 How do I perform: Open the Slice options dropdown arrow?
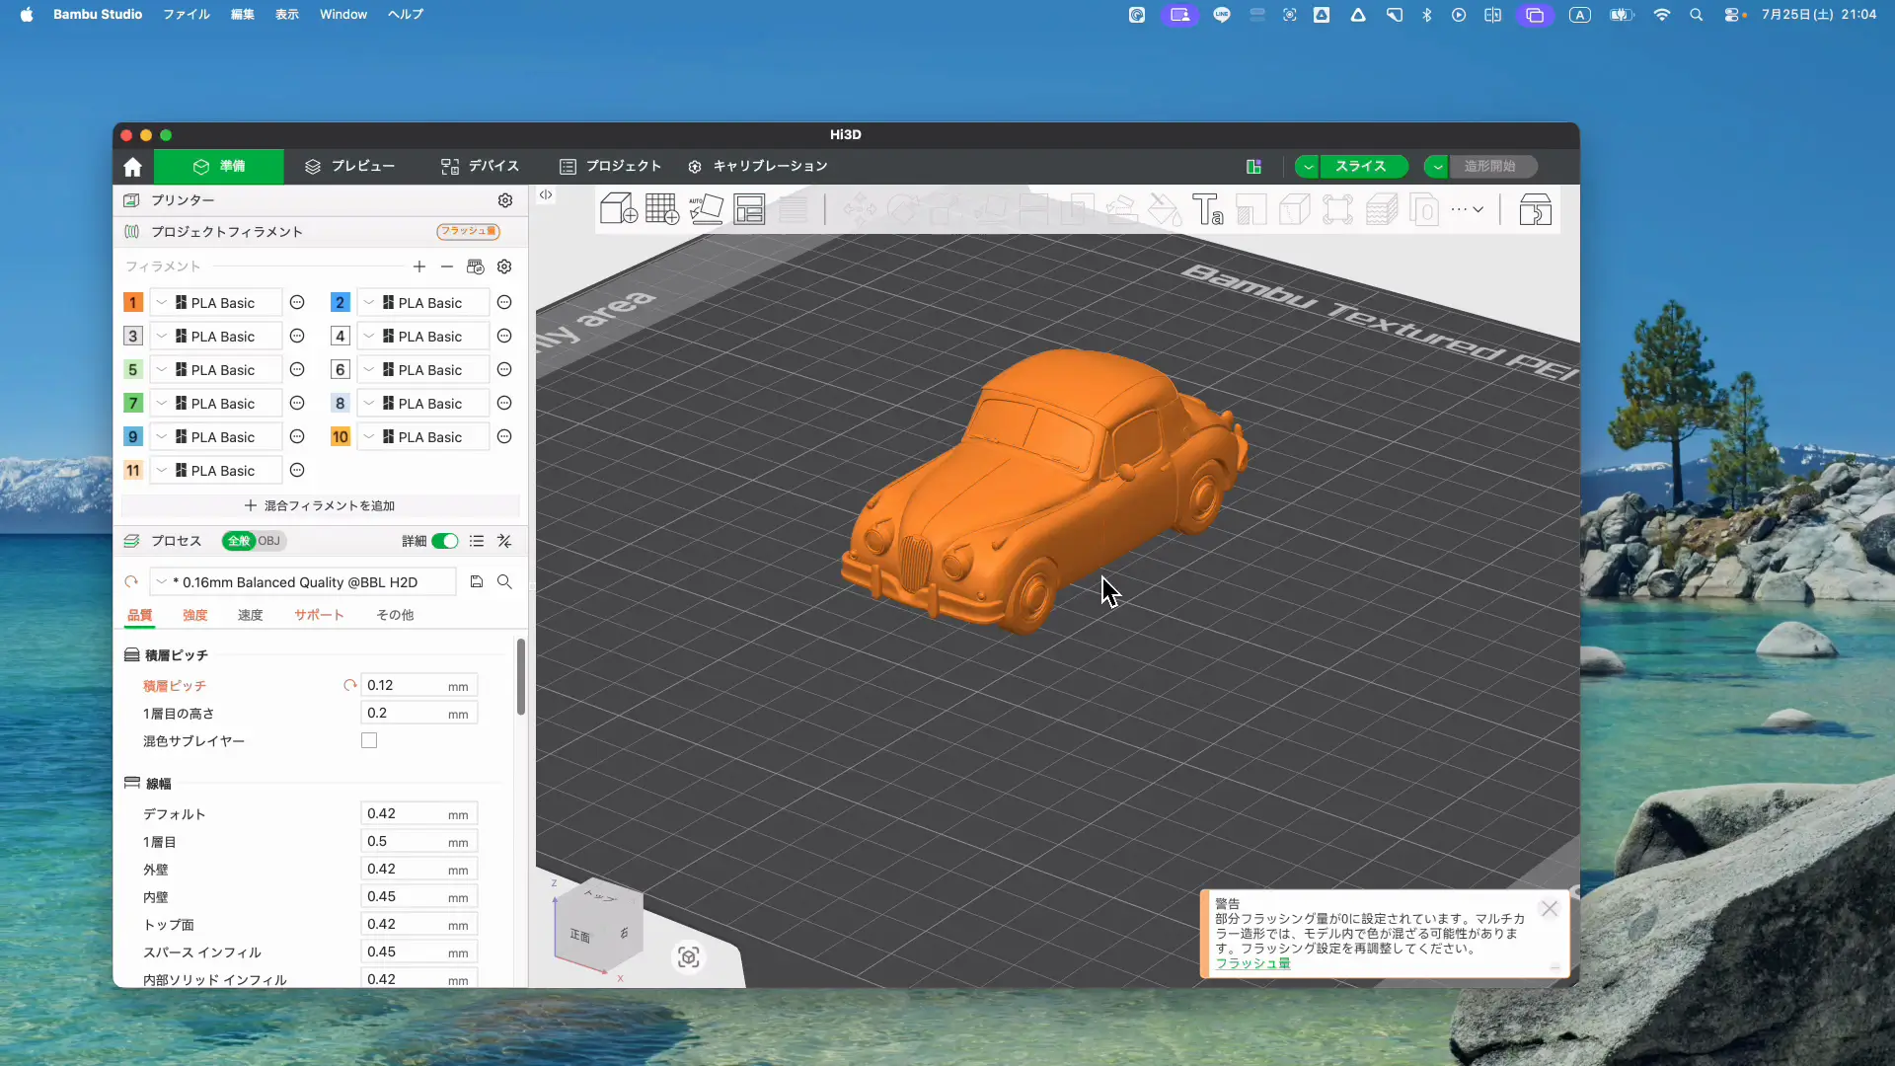click(1308, 167)
